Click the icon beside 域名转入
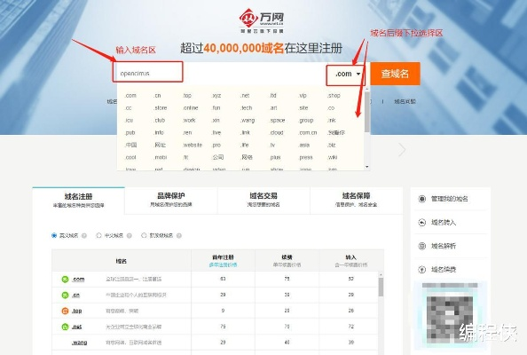 421,222
